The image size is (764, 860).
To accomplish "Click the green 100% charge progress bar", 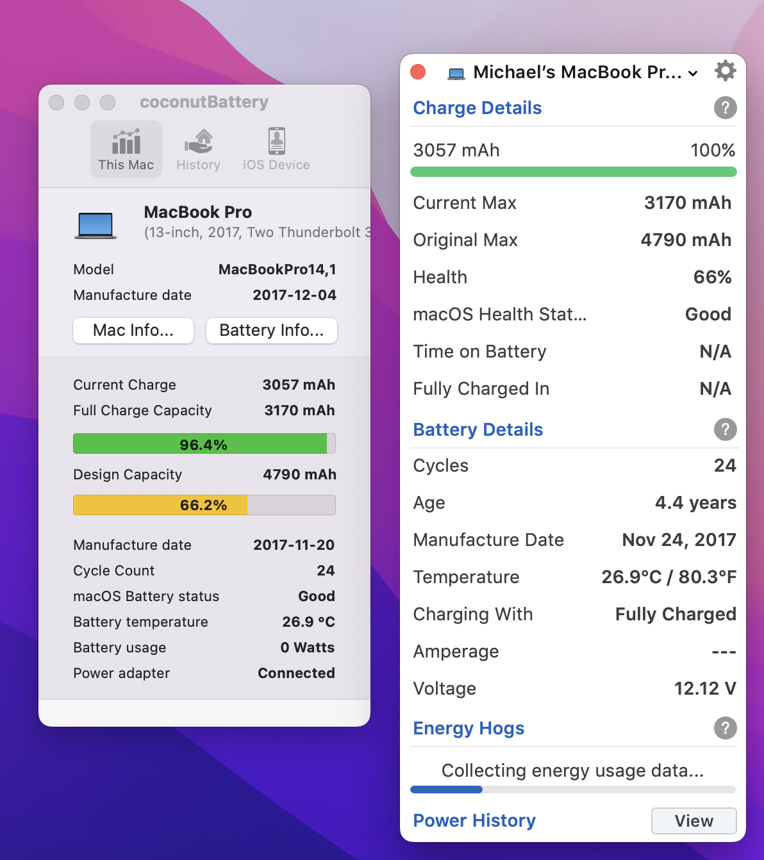I will point(574,172).
